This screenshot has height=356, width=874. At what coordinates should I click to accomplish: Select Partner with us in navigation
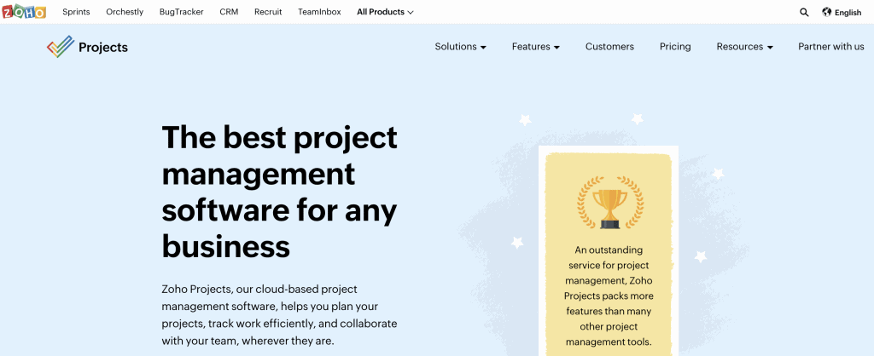point(831,47)
